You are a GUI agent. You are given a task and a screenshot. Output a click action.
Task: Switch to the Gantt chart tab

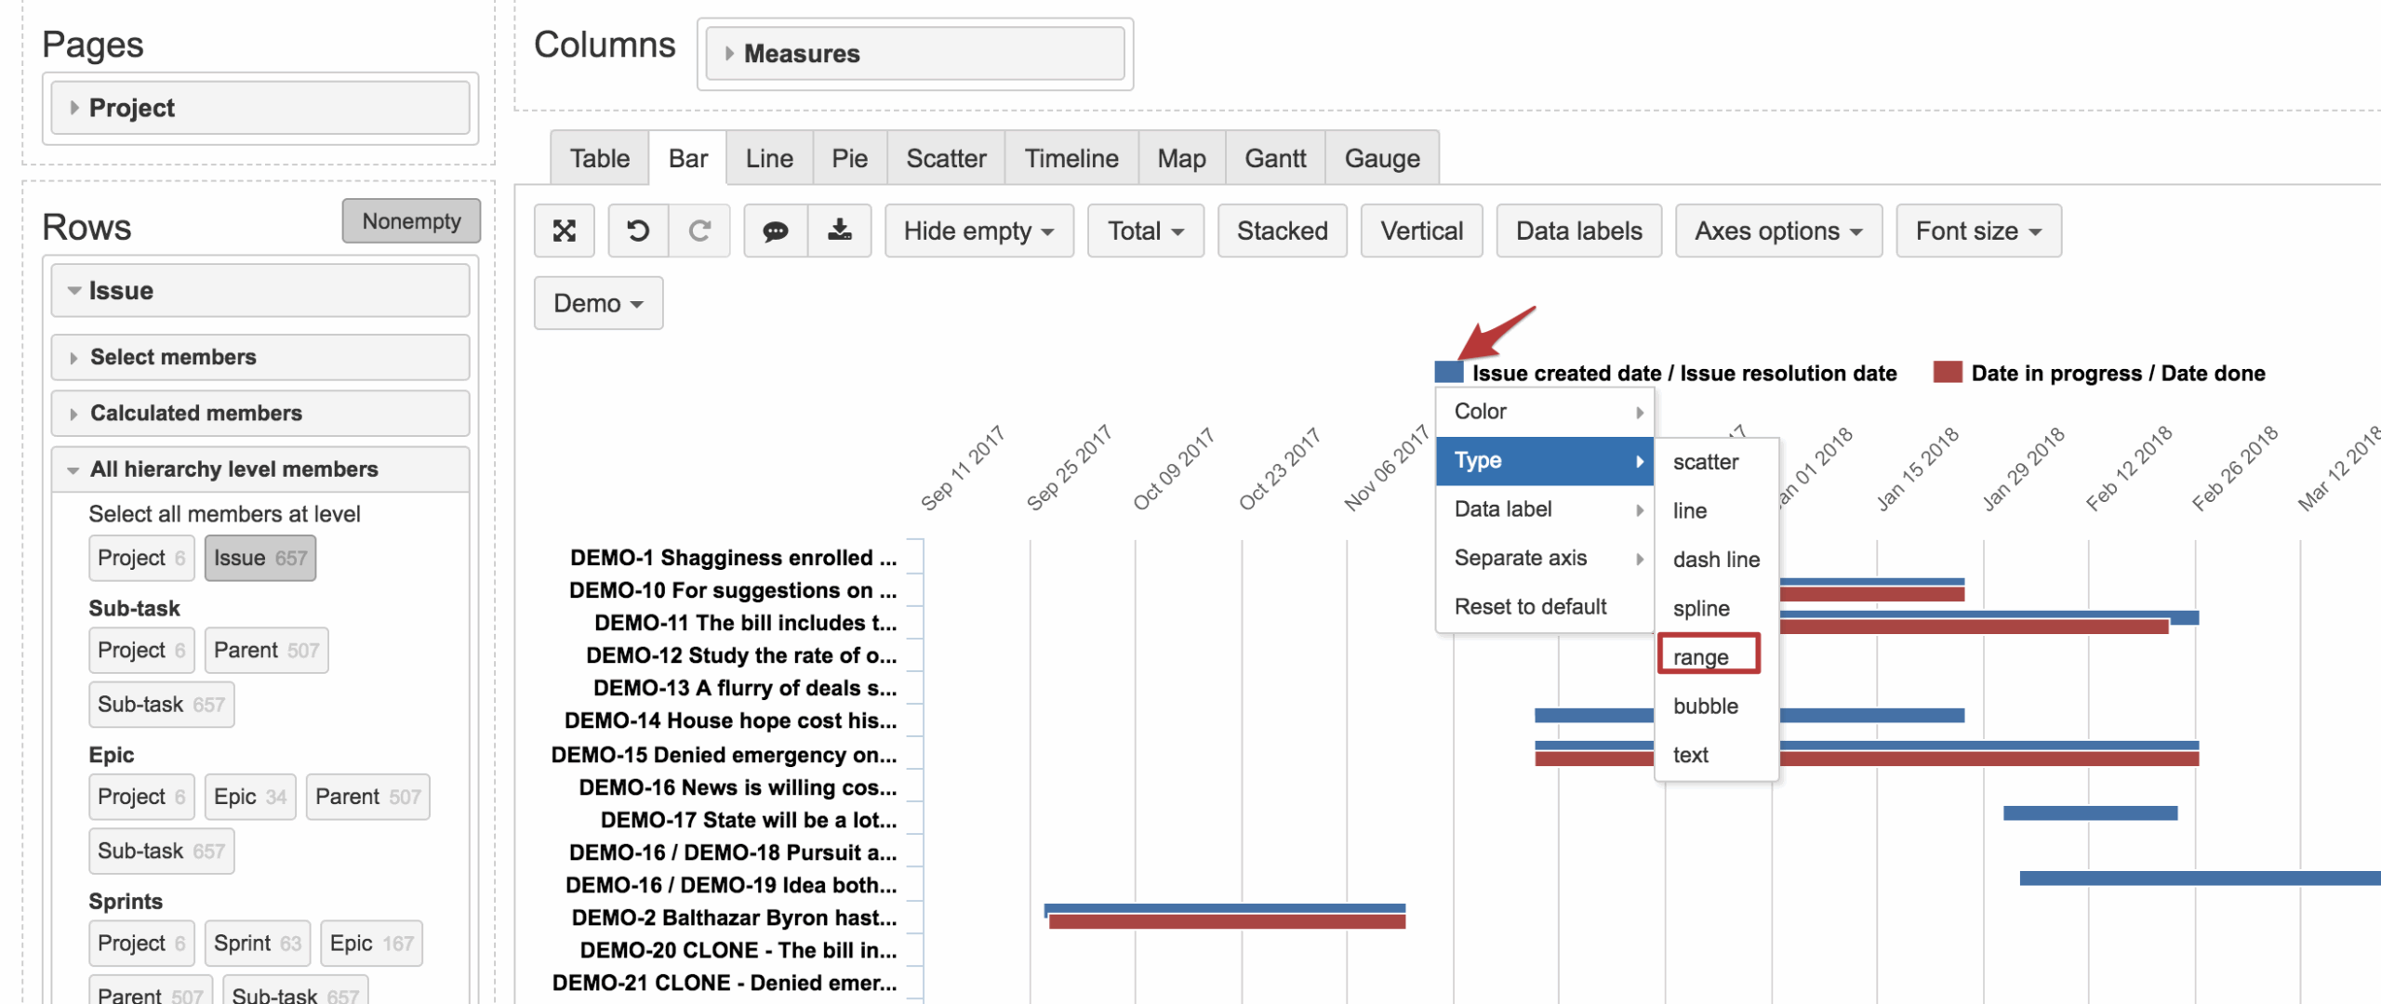coord(1275,159)
